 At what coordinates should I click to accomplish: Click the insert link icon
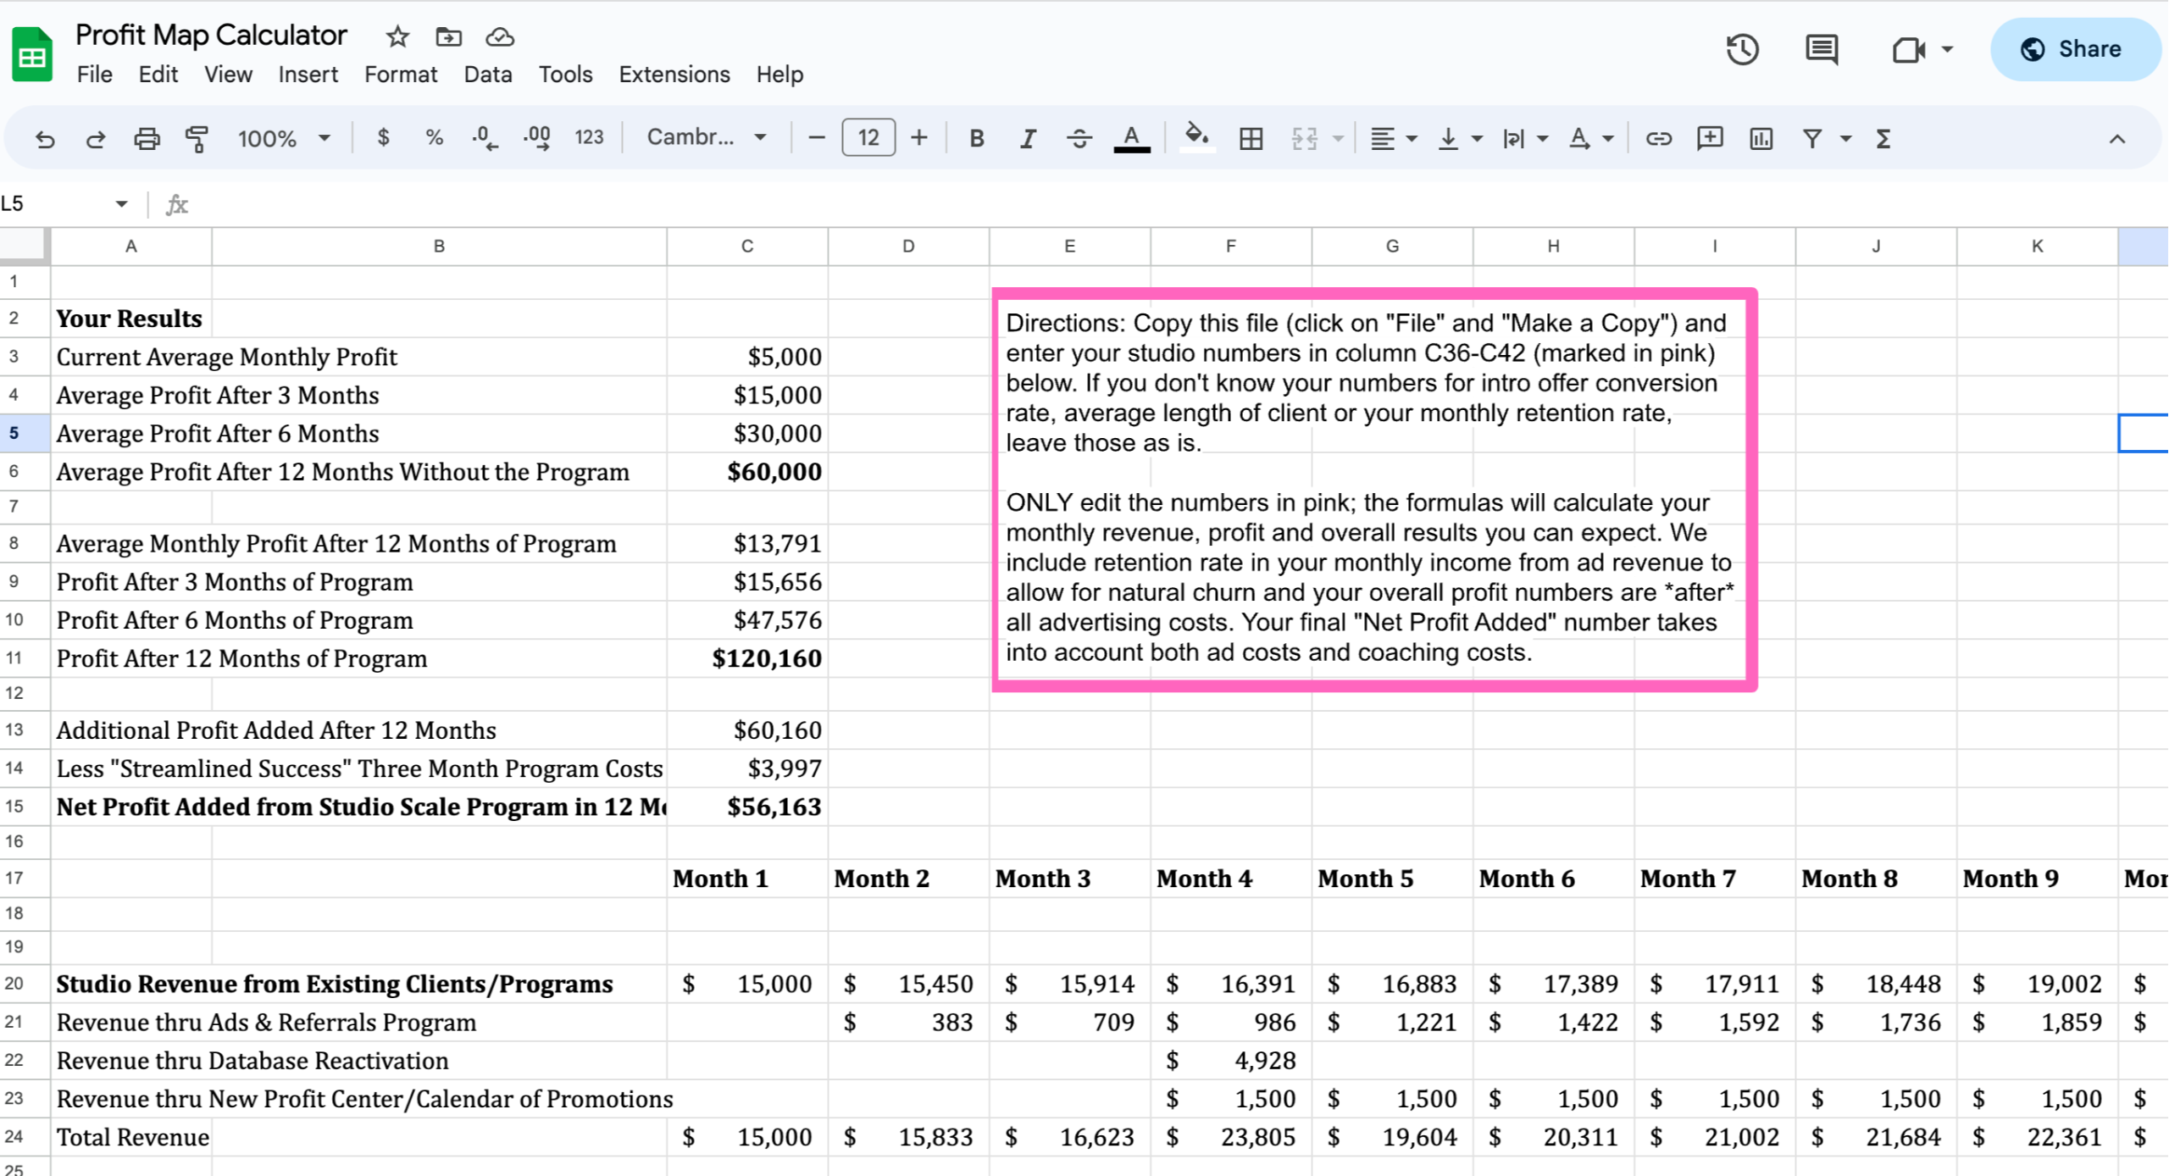click(x=1658, y=138)
